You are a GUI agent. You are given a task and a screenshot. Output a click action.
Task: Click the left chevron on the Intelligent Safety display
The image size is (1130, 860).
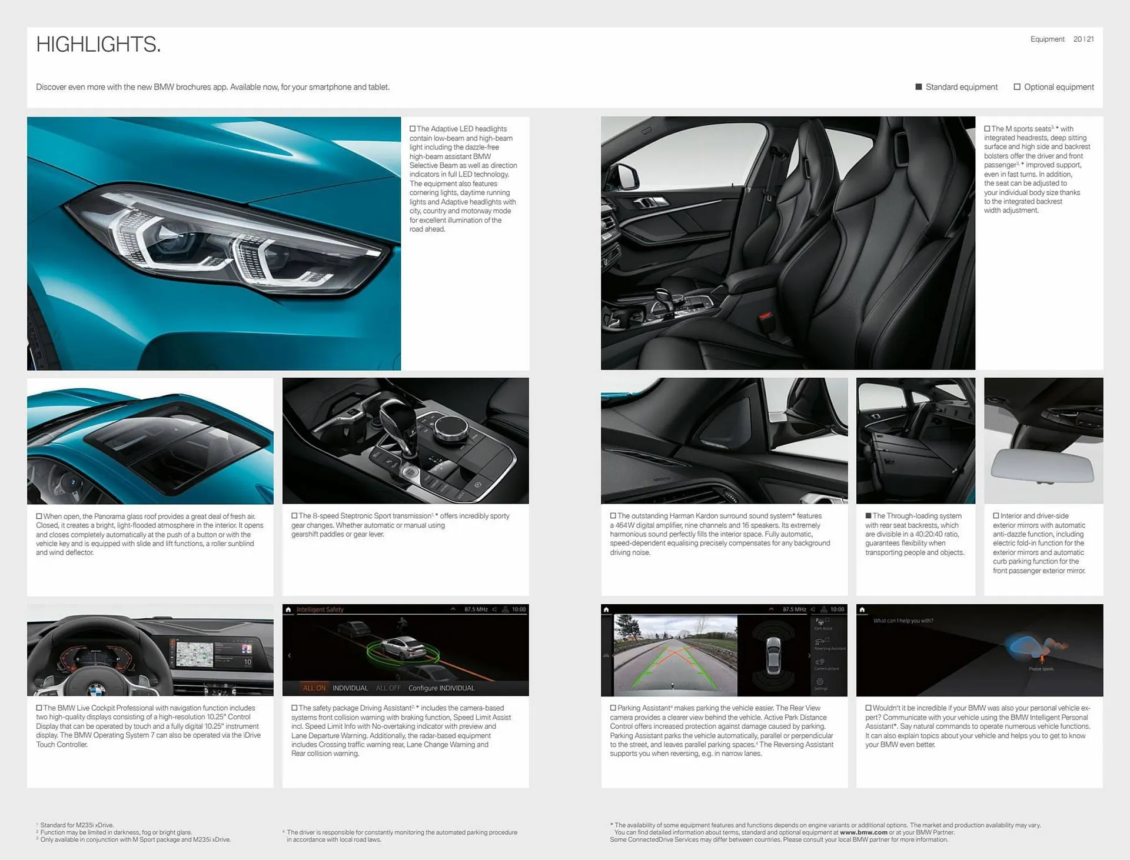click(x=290, y=656)
